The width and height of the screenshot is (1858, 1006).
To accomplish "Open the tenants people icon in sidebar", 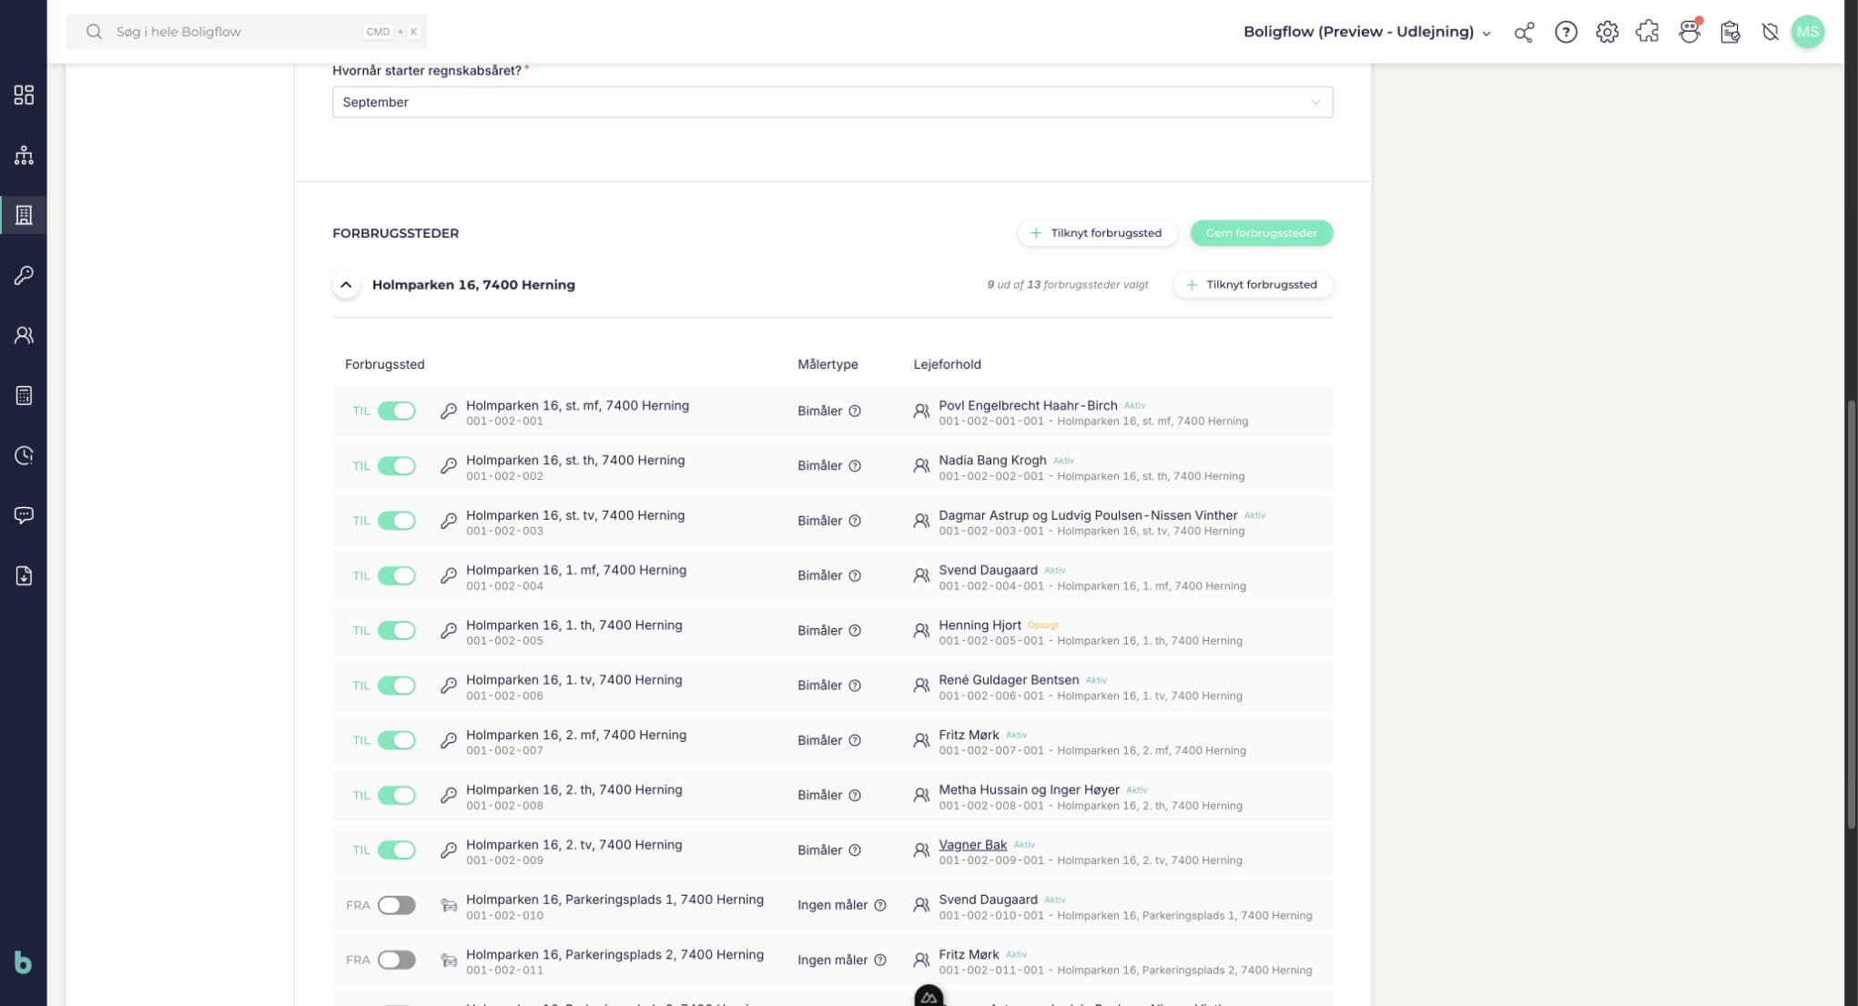I will pos(24,335).
